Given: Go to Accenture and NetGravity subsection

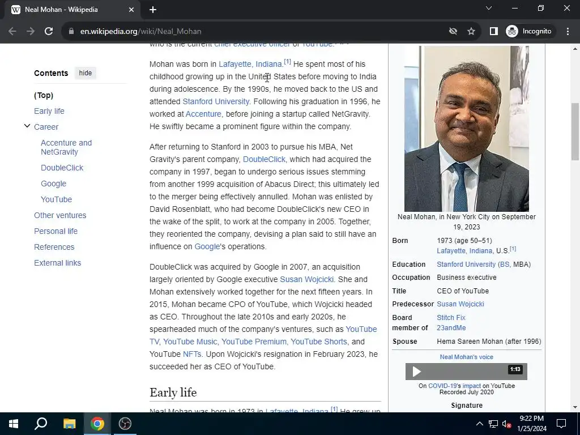Looking at the screenshot, I should pyautogui.click(x=66, y=147).
